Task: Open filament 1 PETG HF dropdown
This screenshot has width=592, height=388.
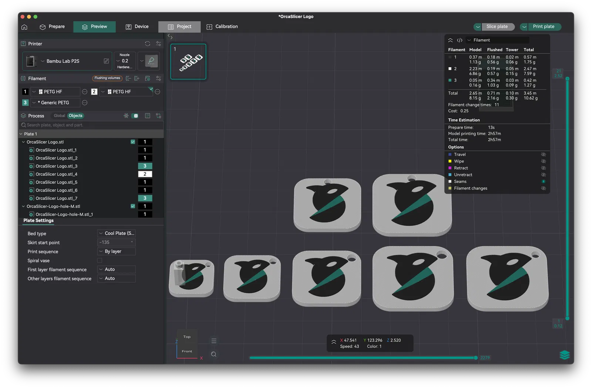Action: point(55,92)
